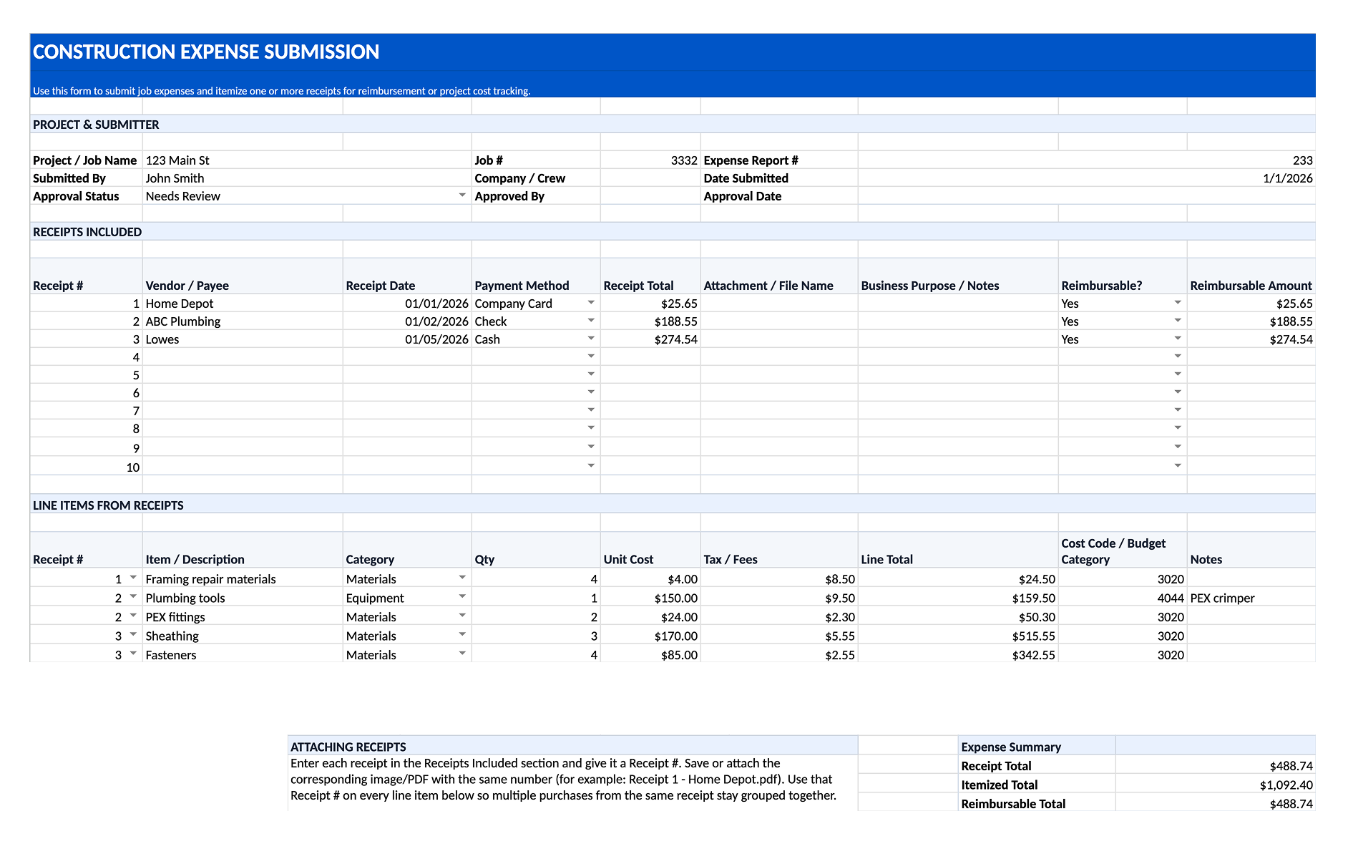
Task: Click the Reimbursable Amount $274.54
Action: tap(1251, 339)
